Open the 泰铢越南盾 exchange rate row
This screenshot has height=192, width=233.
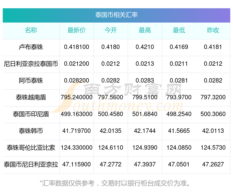tap(116, 97)
